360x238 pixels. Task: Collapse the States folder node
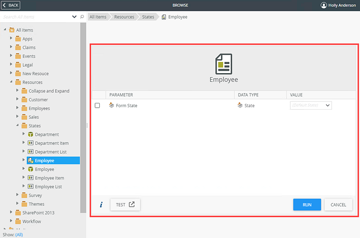18,125
